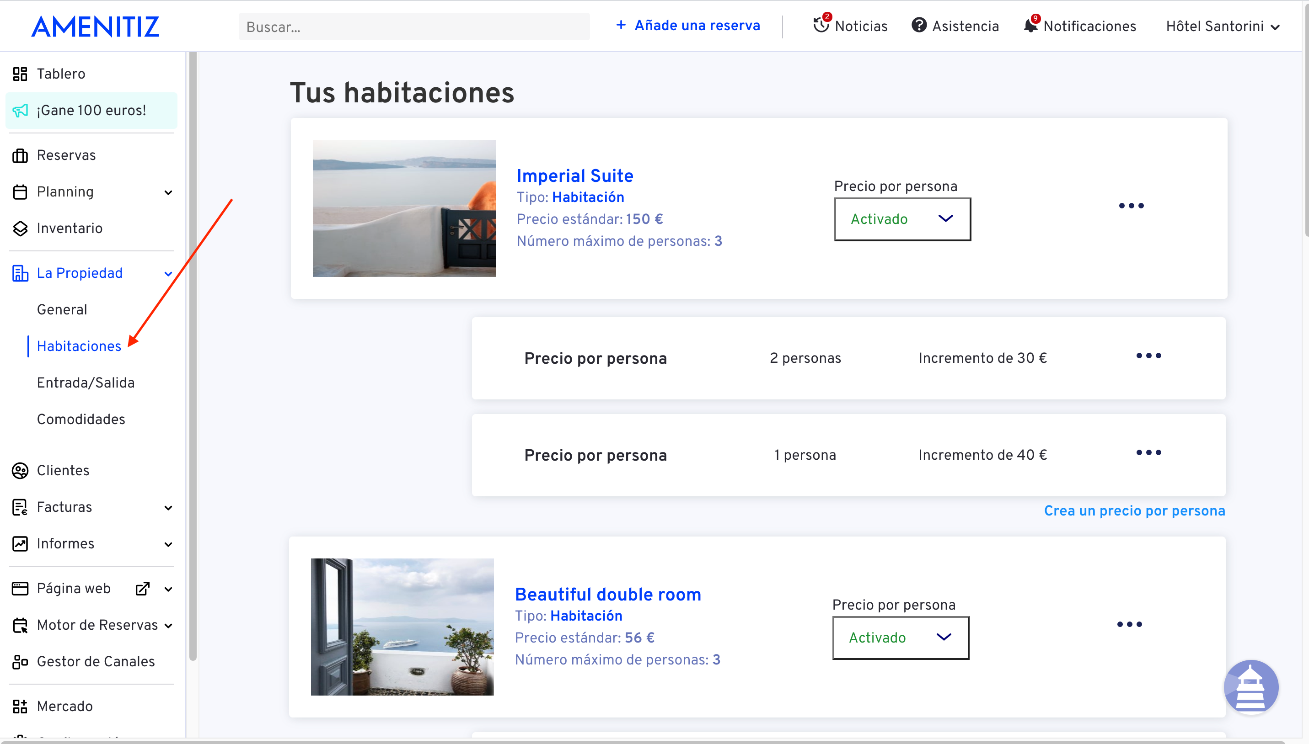Select the Habitaciones submenu item
This screenshot has width=1309, height=744.
[79, 346]
